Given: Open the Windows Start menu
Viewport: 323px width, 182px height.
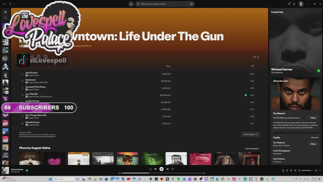Looking at the screenshot, I should coord(50,179).
